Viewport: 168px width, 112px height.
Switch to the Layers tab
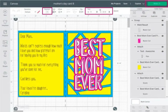[x=139, y=9]
